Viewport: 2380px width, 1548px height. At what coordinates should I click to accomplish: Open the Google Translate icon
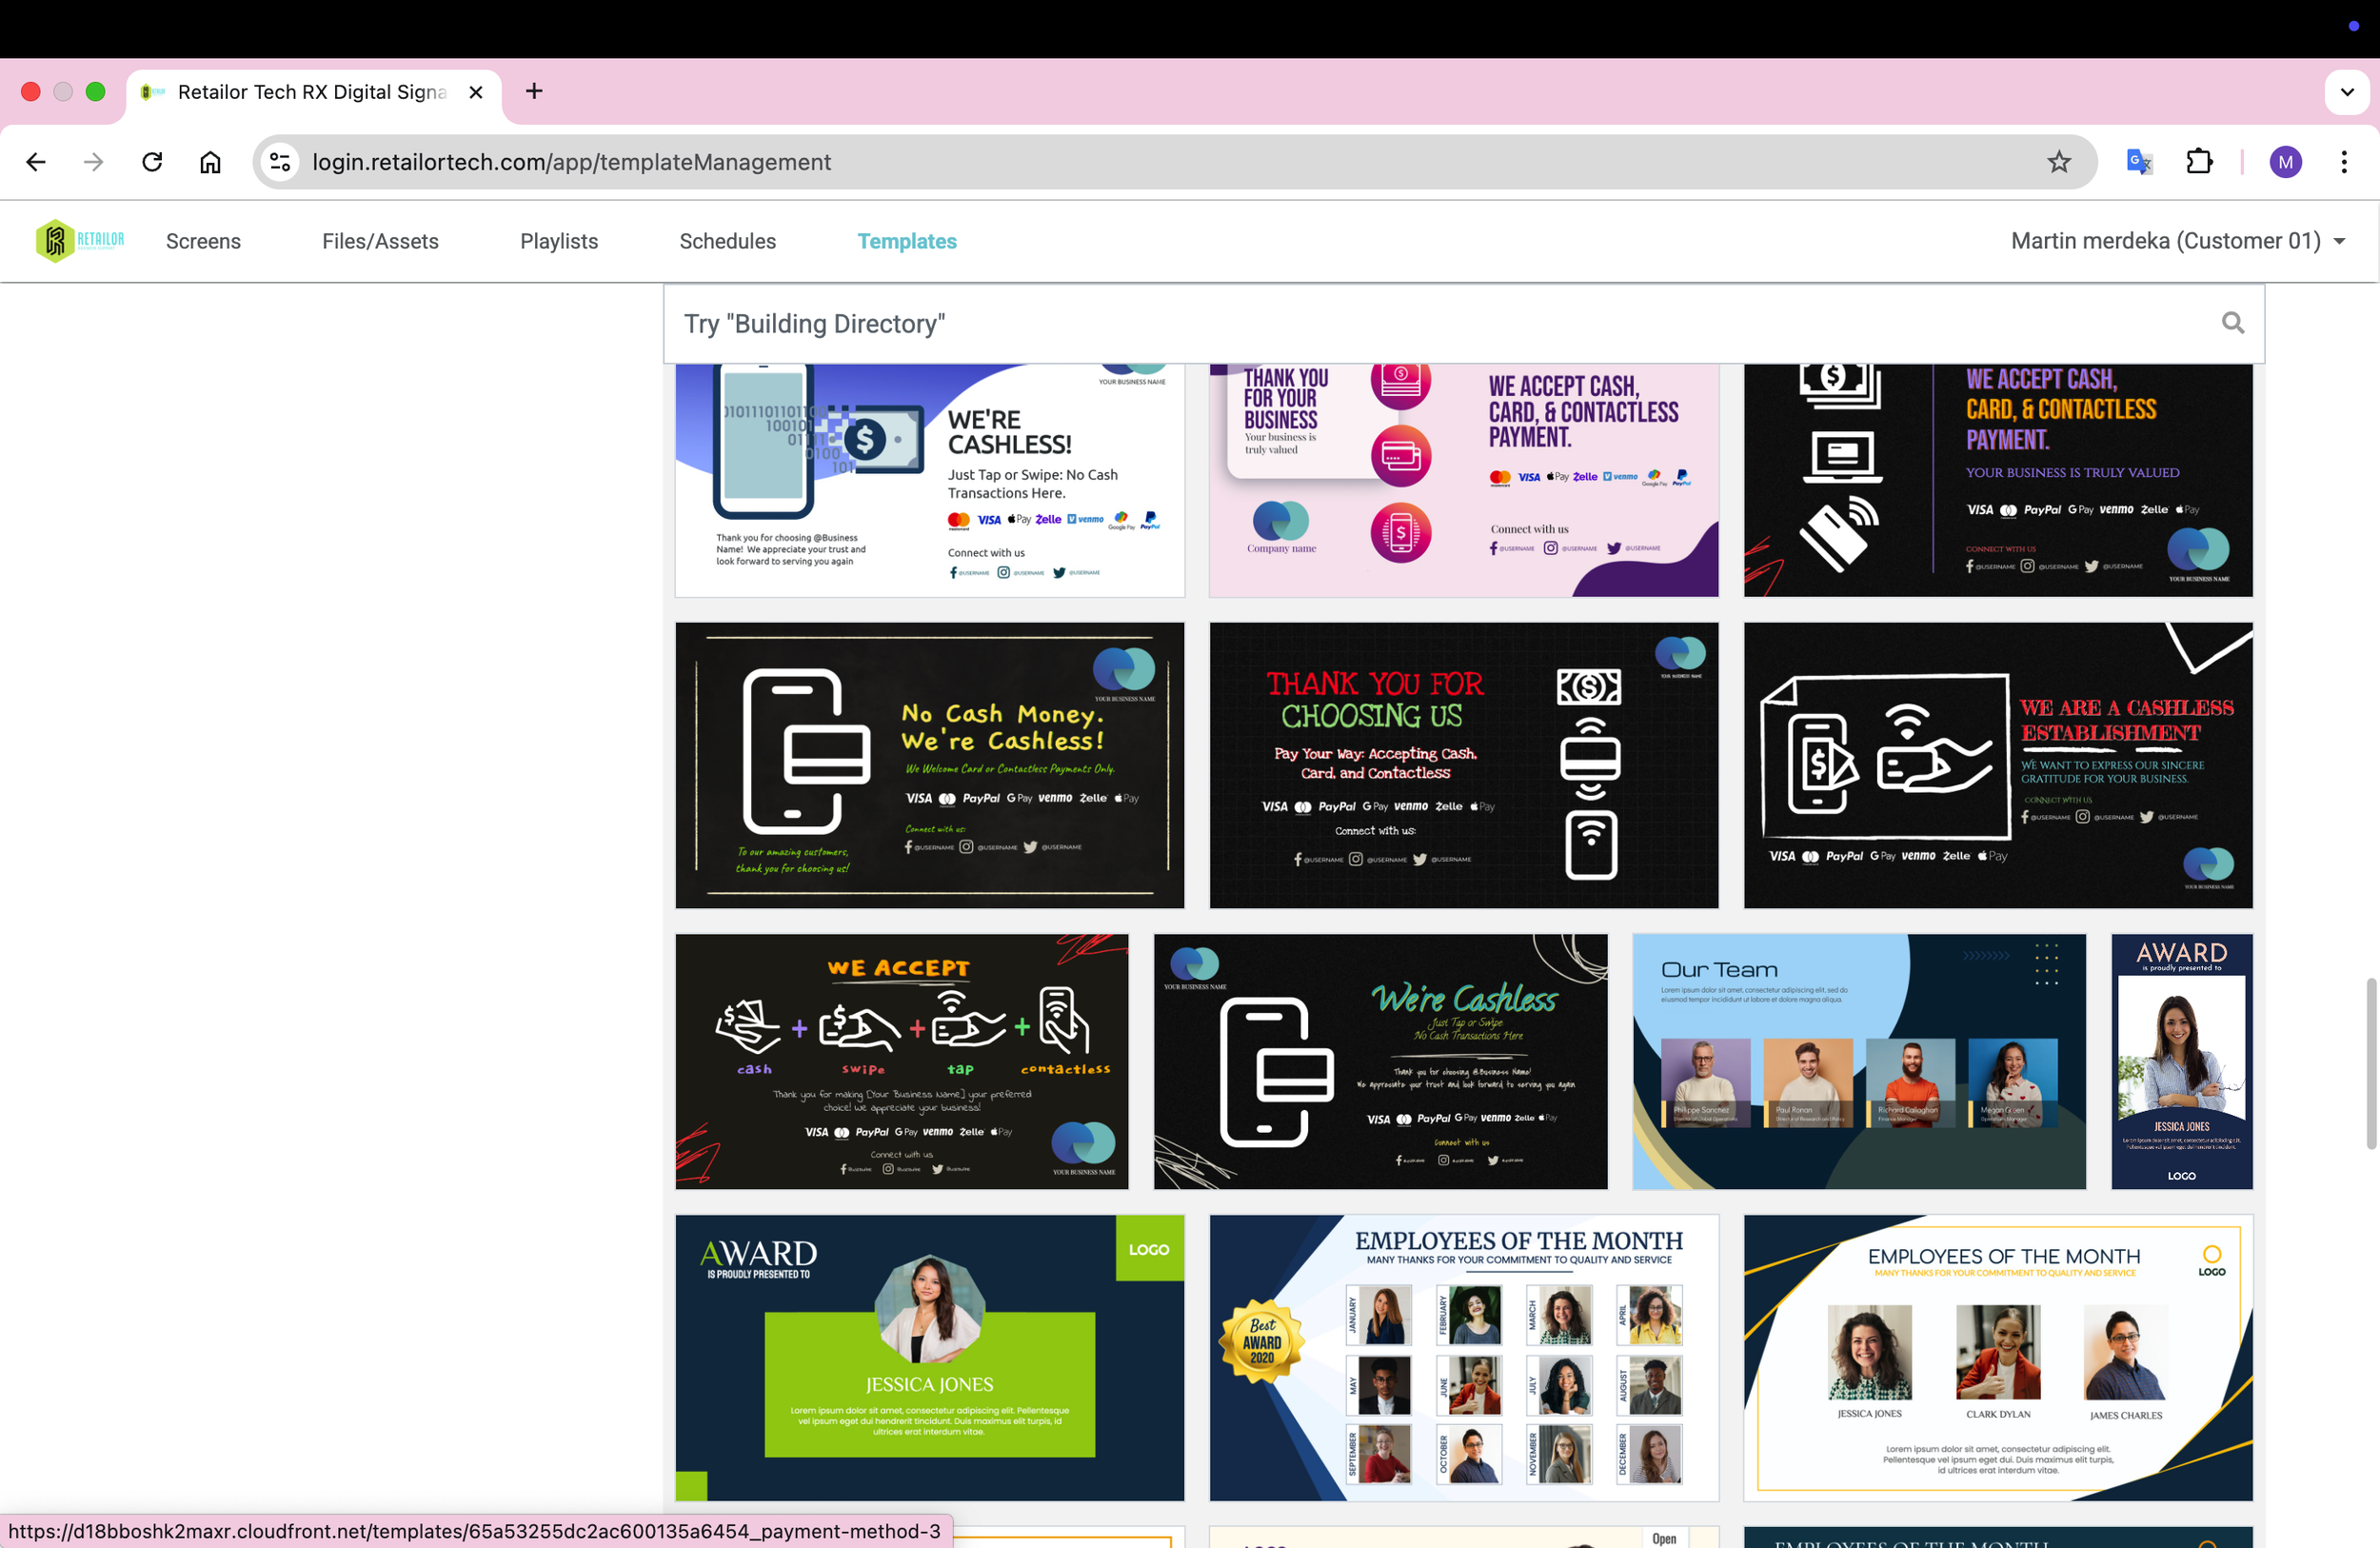click(x=2138, y=162)
